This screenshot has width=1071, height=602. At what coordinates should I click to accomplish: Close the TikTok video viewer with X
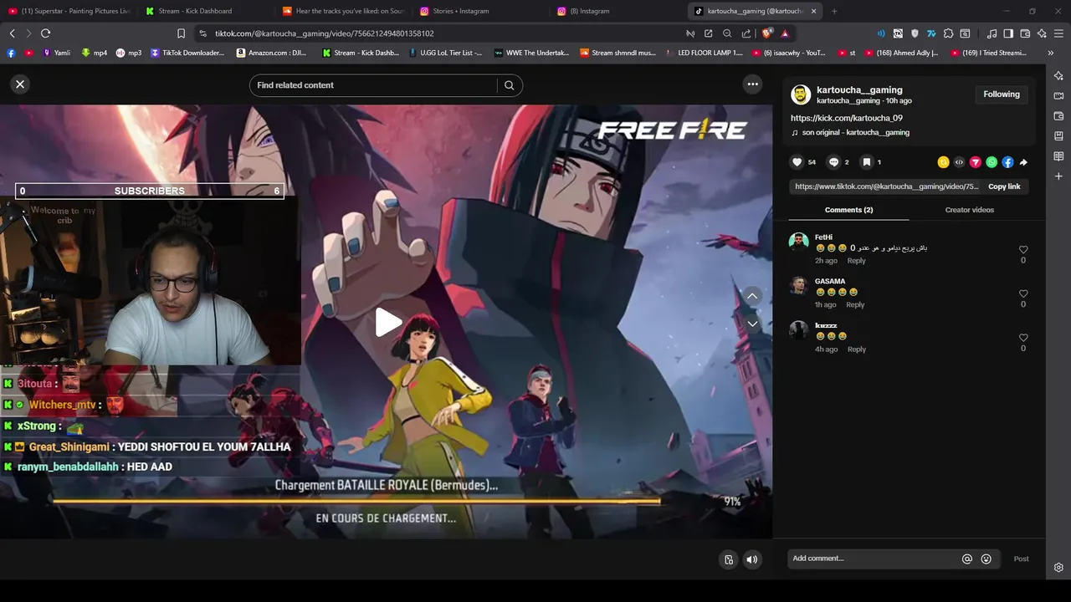[x=20, y=84]
